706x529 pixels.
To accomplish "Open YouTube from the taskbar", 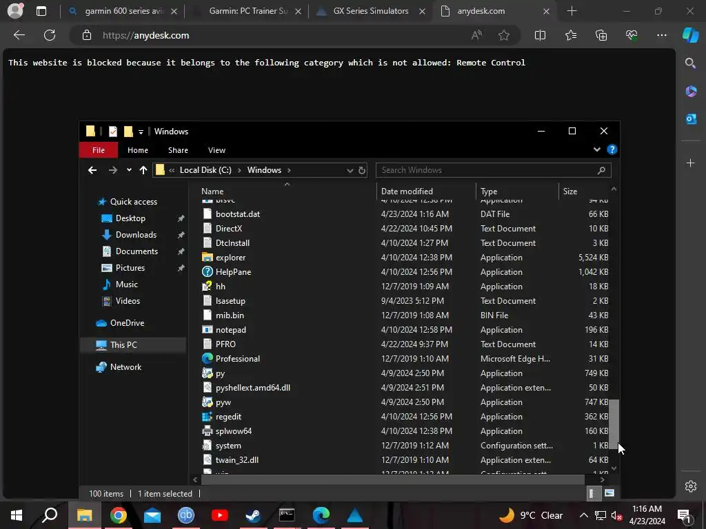I will (219, 515).
